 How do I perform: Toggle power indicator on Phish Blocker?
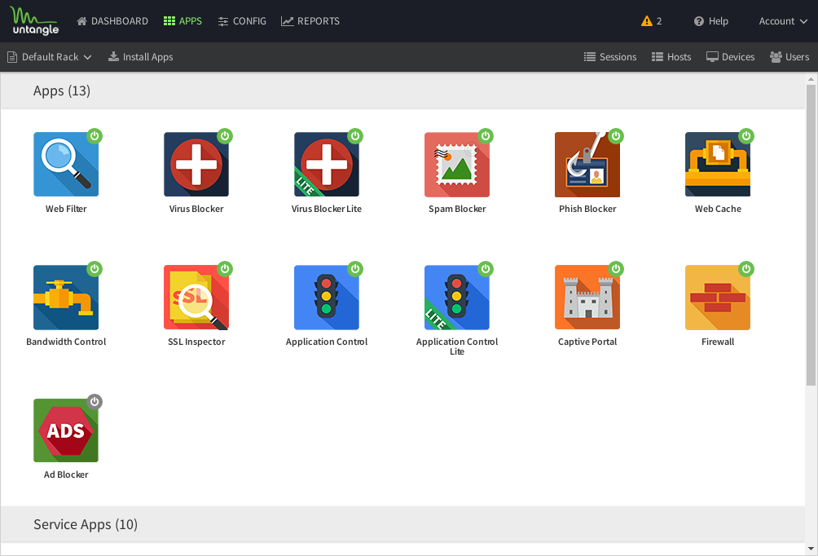[x=616, y=135]
